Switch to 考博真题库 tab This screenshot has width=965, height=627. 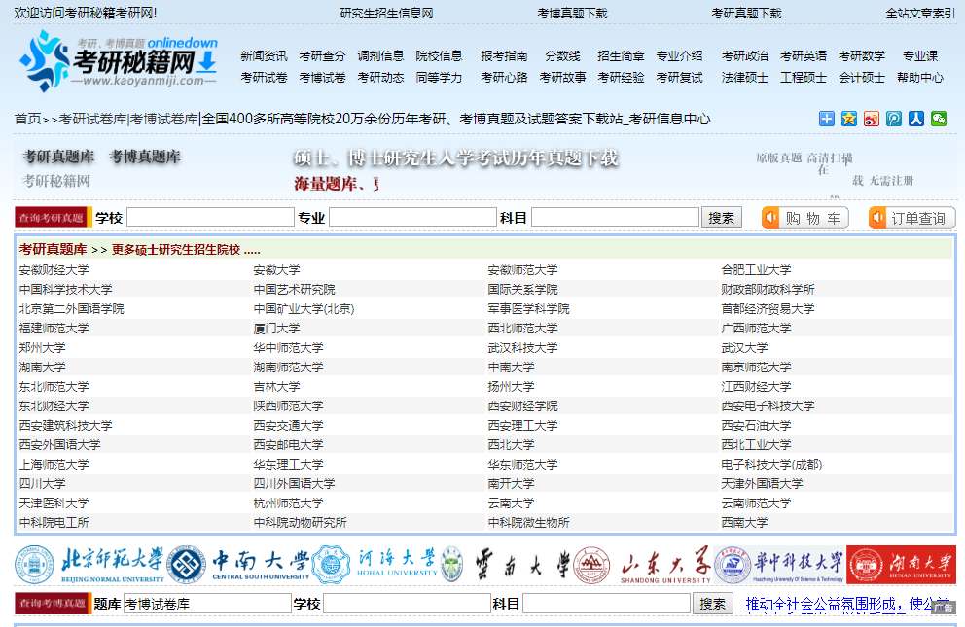coord(145,157)
